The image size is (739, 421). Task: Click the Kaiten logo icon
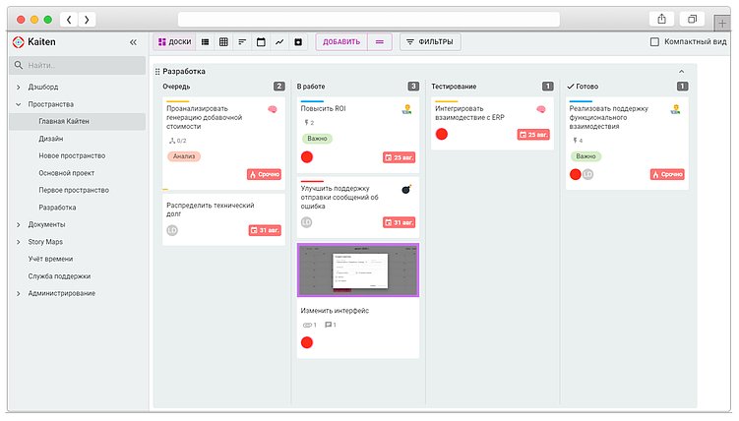point(18,42)
